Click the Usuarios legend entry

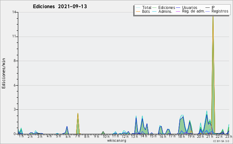pyautogui.click(x=186, y=7)
